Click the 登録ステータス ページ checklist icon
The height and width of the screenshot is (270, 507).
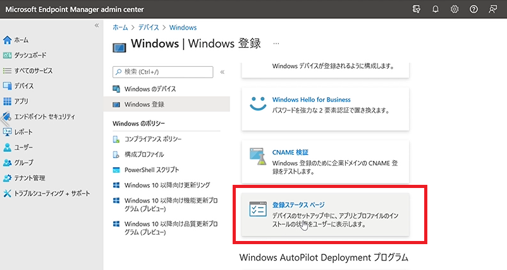[258, 209]
